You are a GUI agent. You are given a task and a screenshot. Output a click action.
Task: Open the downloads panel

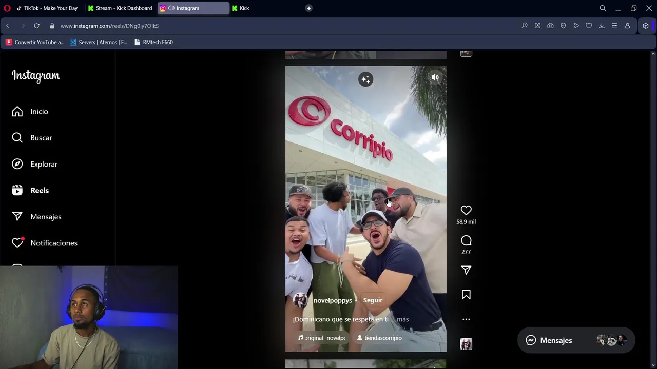602,26
